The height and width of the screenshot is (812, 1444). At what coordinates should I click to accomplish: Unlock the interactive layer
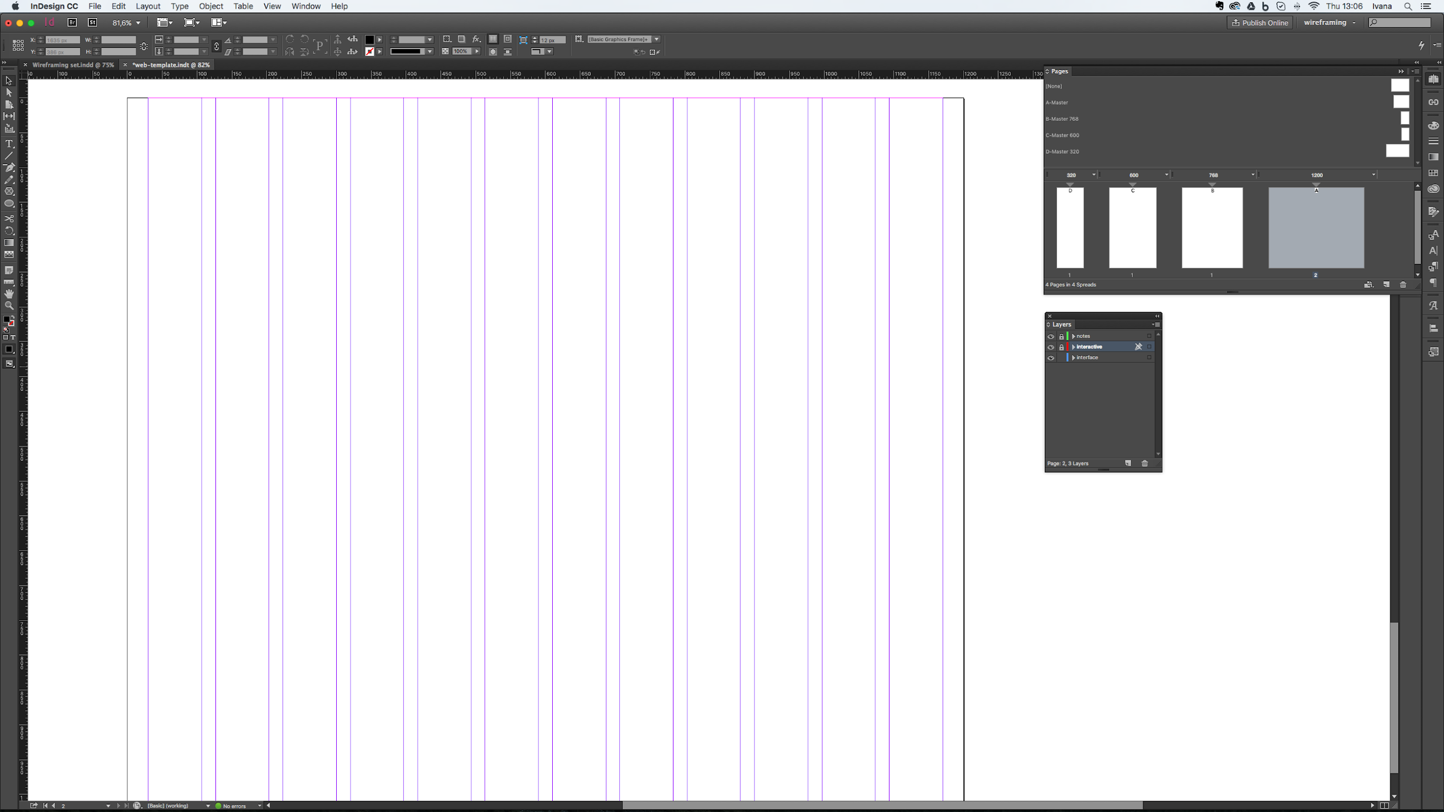click(x=1063, y=347)
